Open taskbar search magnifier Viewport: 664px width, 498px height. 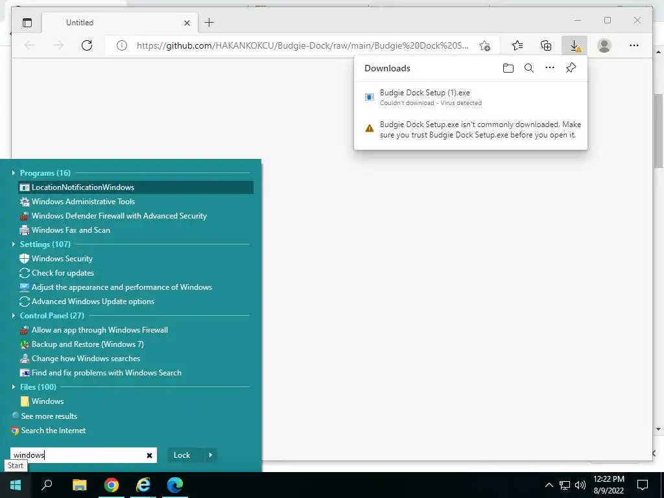pyautogui.click(x=47, y=485)
